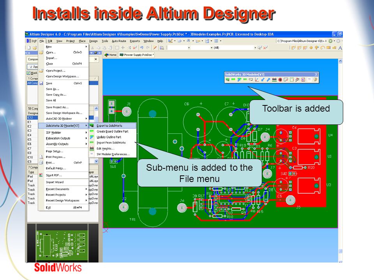Image resolution: width=374 pixels, height=280 pixels.
Task: Expand the Components dropdown in PCB panel
Action: [96, 59]
